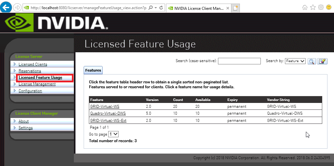Click the magnifier search icon button

pyautogui.click(x=311, y=61)
